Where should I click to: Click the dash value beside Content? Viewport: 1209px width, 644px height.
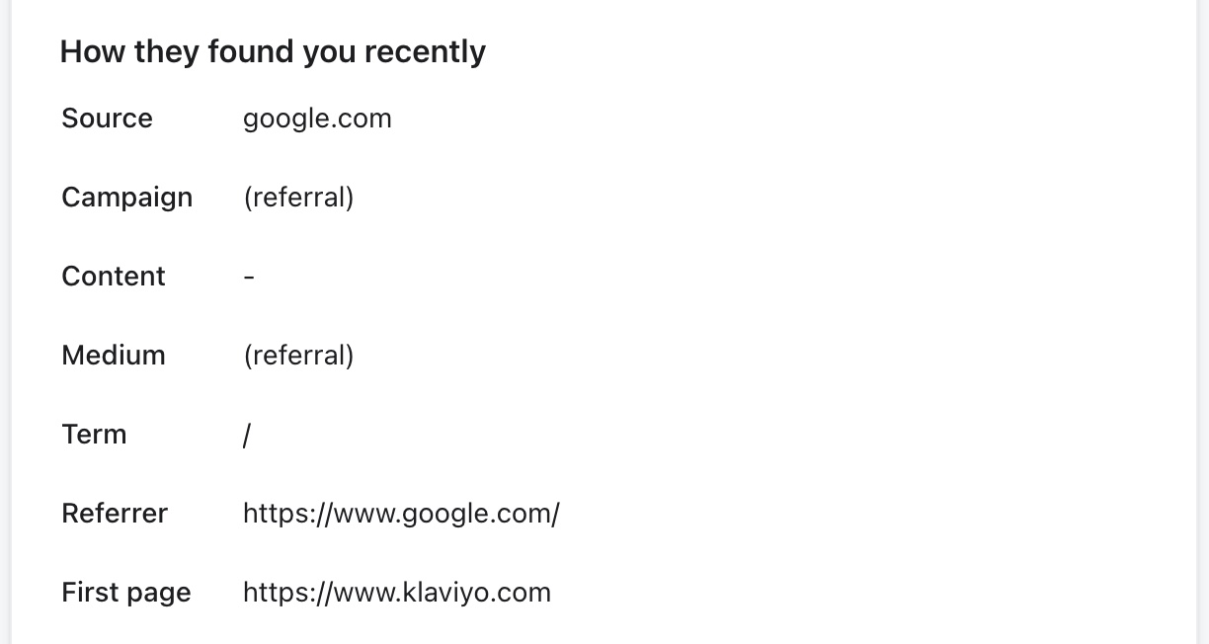(249, 277)
